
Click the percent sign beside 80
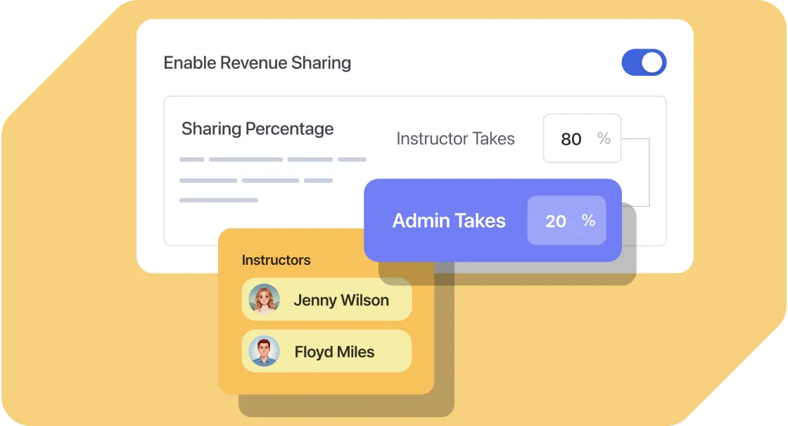[x=604, y=138]
